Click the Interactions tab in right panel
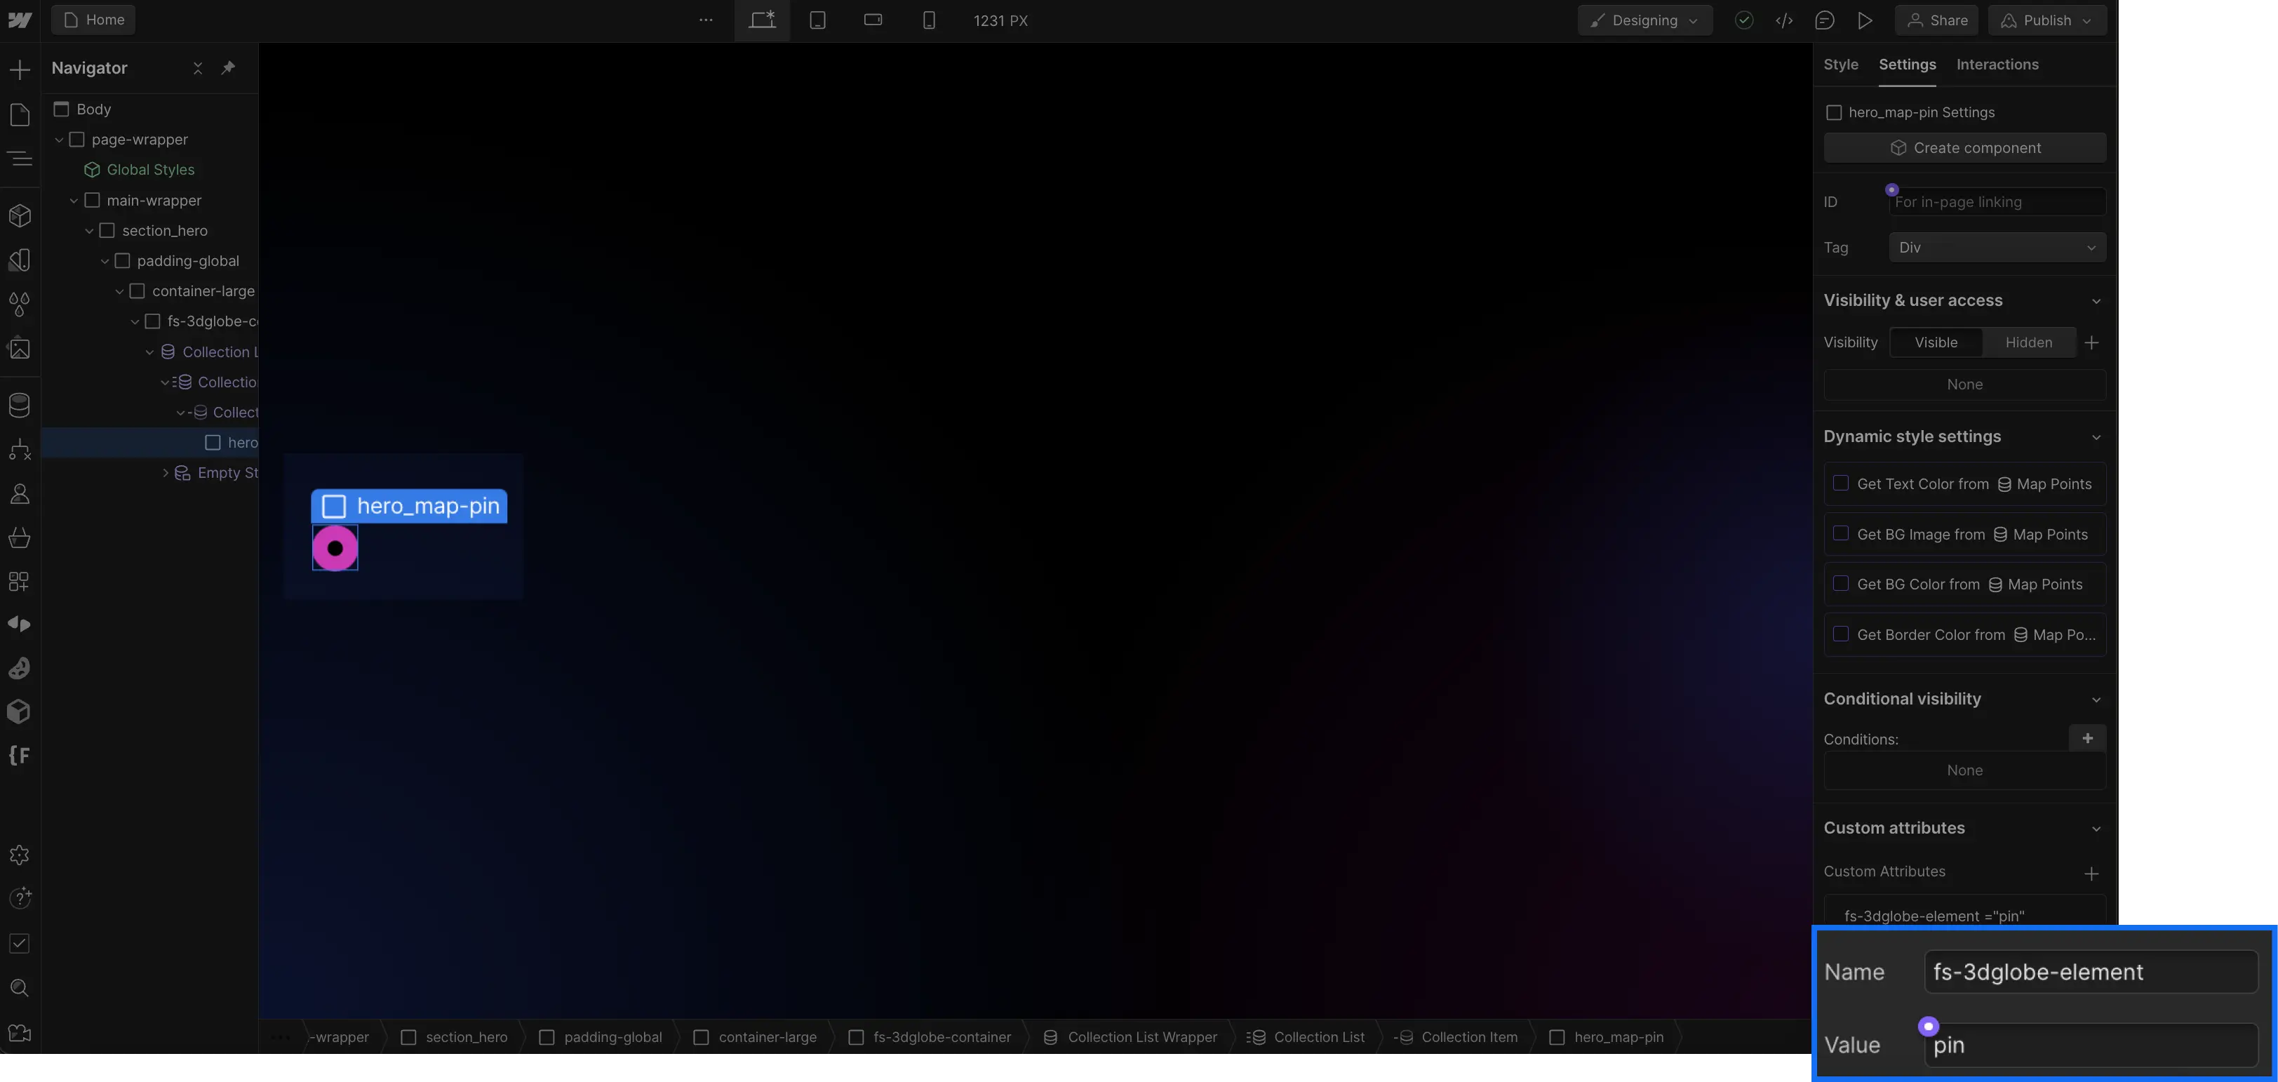 (1997, 65)
